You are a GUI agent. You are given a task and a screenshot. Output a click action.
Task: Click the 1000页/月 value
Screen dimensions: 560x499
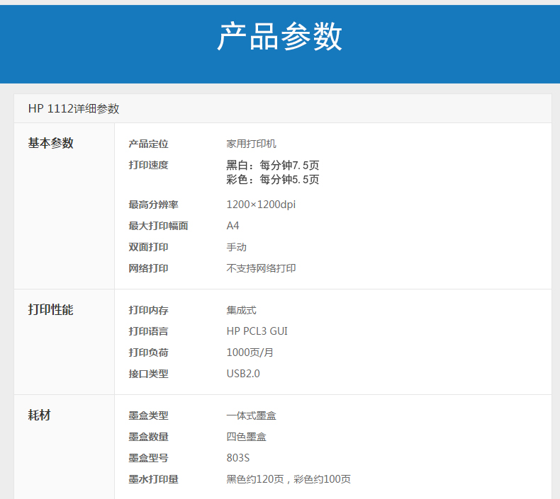point(250,352)
